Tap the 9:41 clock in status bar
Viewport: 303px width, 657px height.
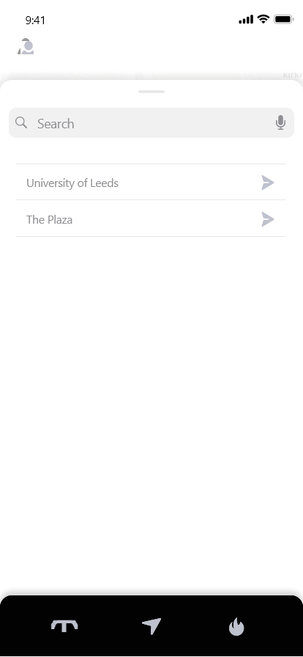click(x=35, y=20)
